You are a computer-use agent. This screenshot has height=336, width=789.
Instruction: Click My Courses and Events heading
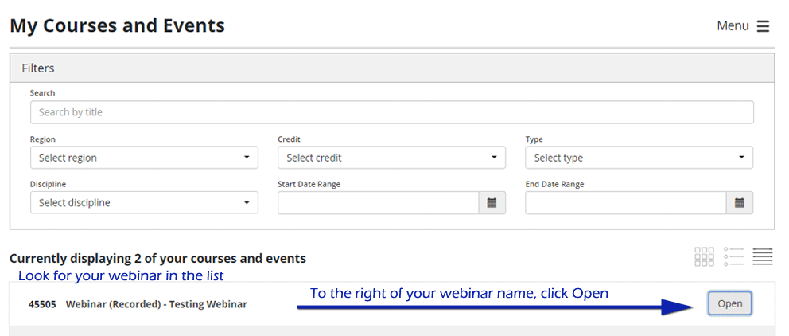coord(117,25)
